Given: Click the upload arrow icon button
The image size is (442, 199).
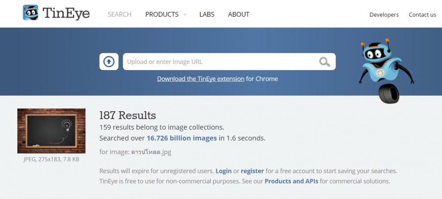Looking at the screenshot, I should click(109, 62).
